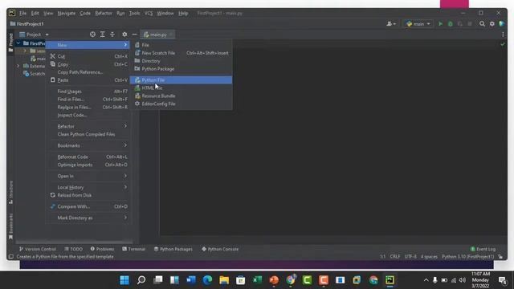Click Paste in the context menu

pos(88,80)
